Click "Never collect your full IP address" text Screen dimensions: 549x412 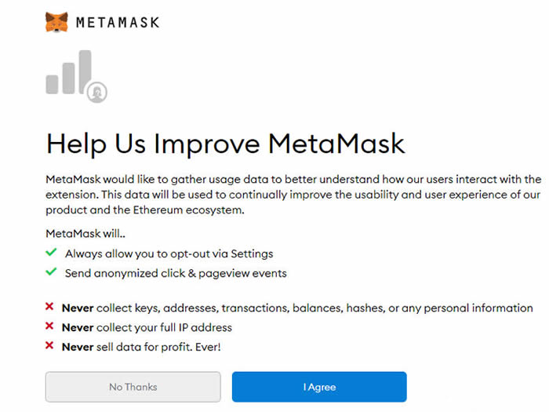pyautogui.click(x=147, y=326)
